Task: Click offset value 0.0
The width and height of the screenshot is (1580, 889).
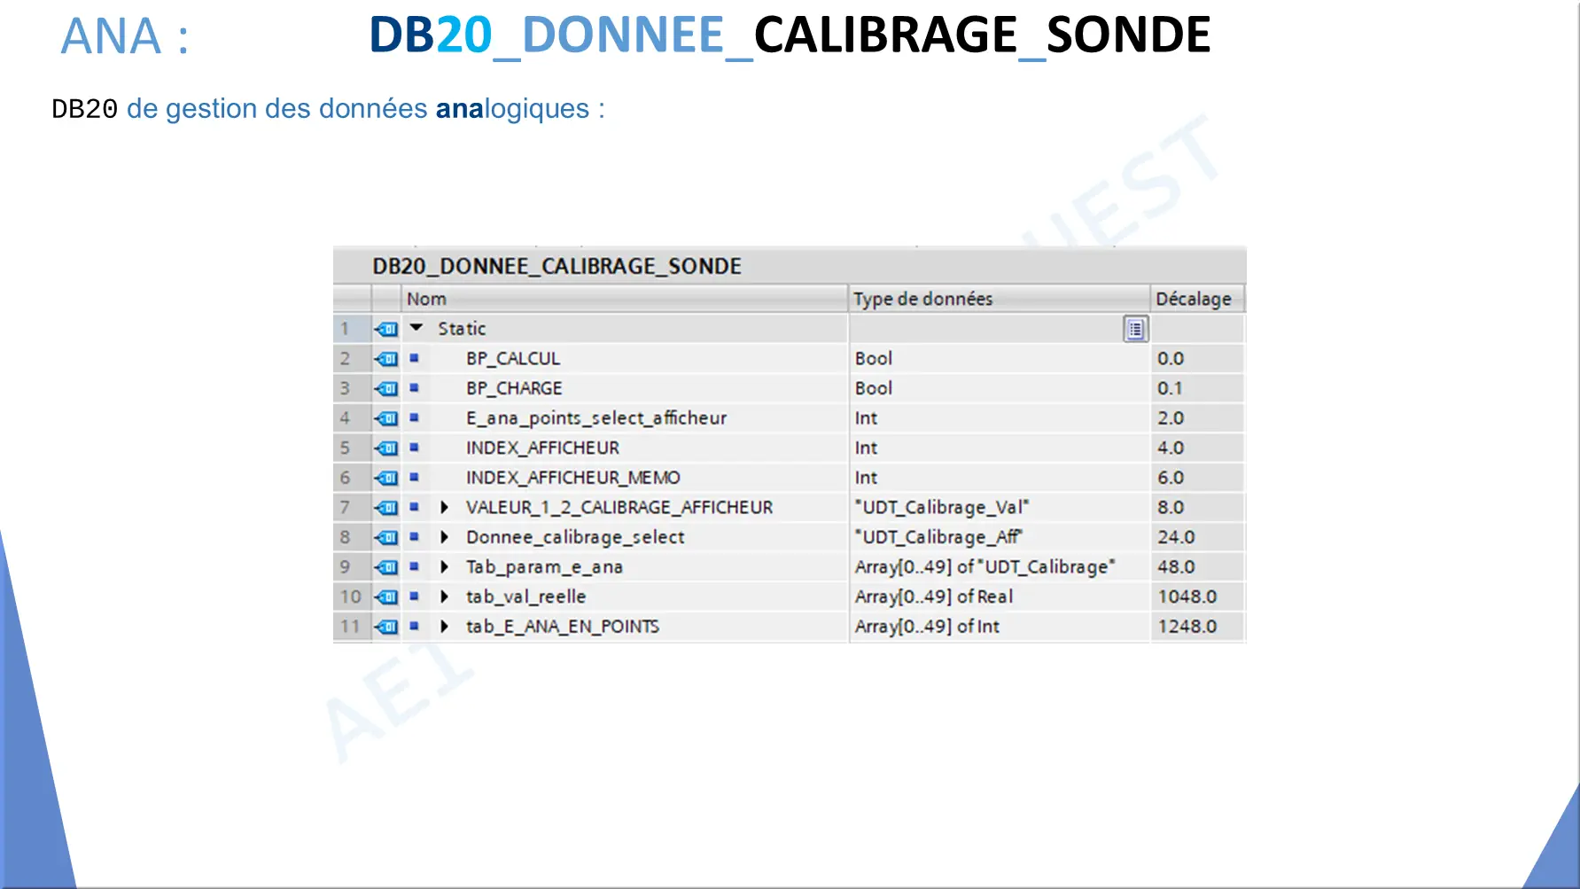Action: click(x=1171, y=359)
